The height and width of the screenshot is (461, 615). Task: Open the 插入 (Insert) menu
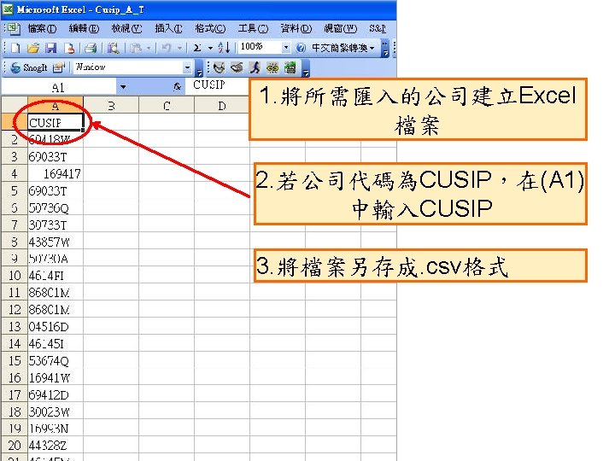pos(168,29)
